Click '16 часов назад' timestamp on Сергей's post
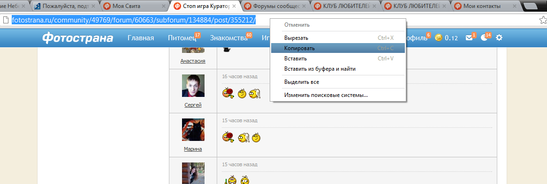 240,76
